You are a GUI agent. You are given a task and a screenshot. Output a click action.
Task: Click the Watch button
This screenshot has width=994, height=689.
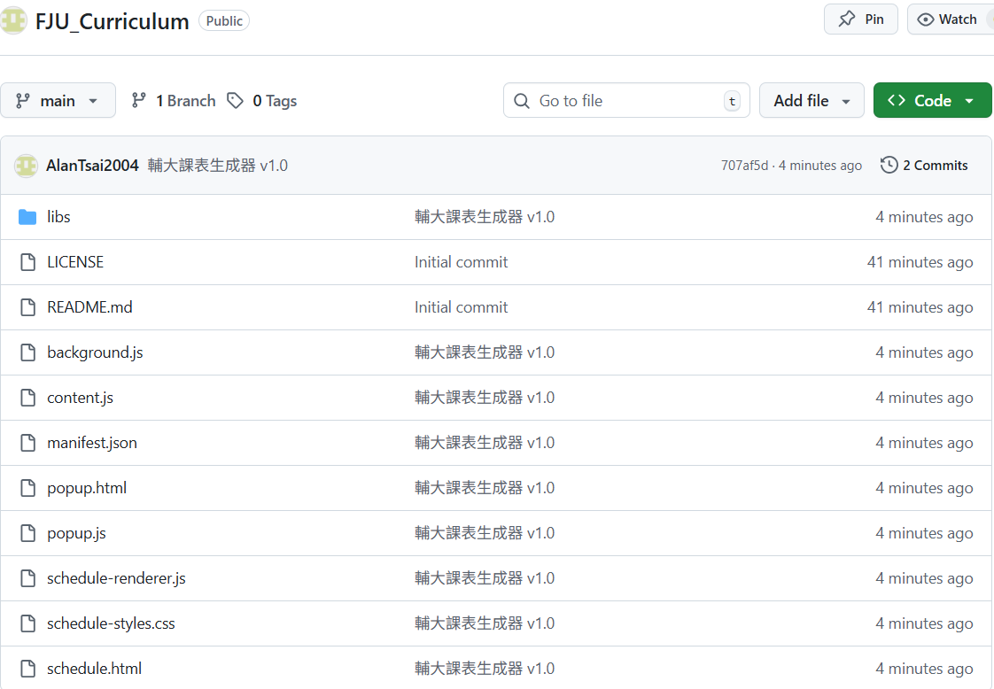point(950,19)
